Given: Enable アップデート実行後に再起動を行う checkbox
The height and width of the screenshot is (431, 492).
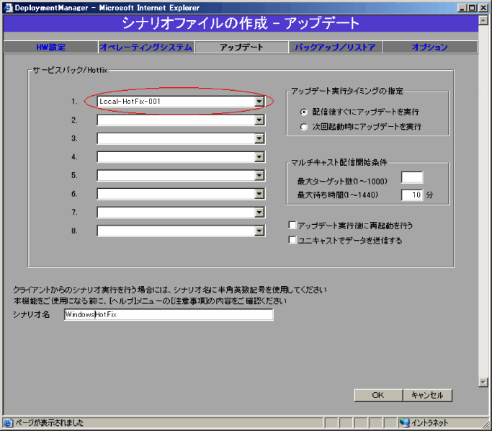Looking at the screenshot, I should (292, 225).
